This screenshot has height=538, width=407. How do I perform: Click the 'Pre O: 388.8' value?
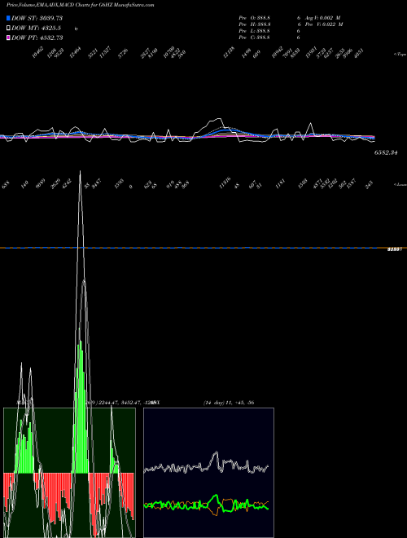pos(255,17)
